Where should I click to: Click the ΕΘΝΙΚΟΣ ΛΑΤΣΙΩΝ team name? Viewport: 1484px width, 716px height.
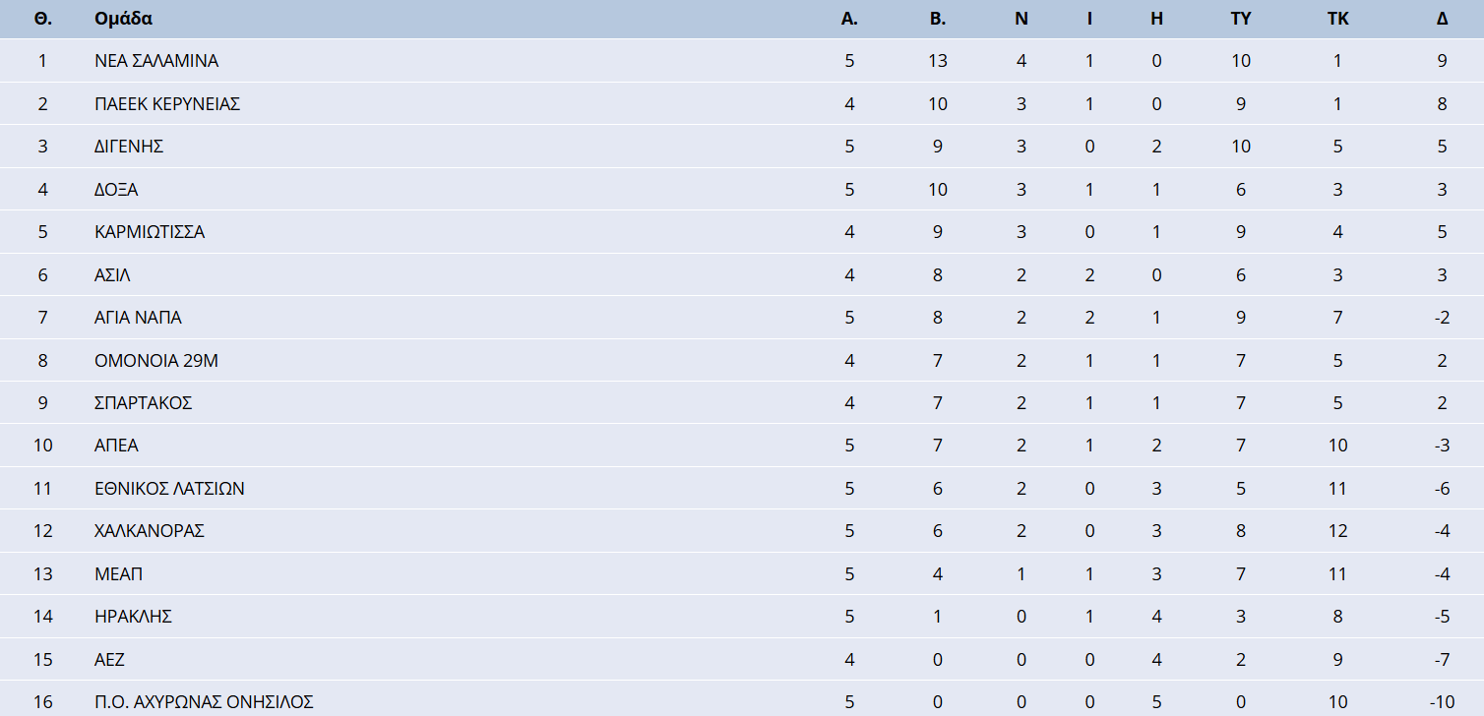[169, 489]
